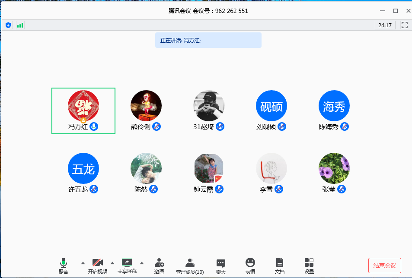Image resolution: width=412 pixels, height=278 pixels.
Task: Select 冯万红's participant tile
Action: 83,111
